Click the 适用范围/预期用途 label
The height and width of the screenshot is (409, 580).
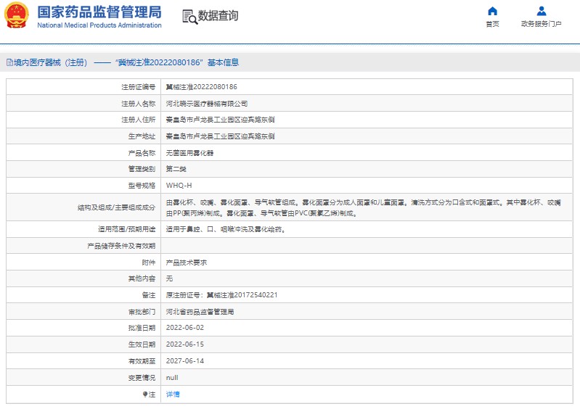coord(126,229)
